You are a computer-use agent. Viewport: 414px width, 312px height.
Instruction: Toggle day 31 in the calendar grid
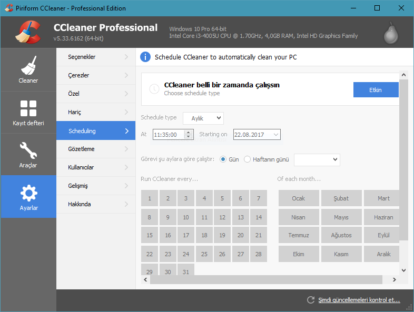(x=186, y=270)
